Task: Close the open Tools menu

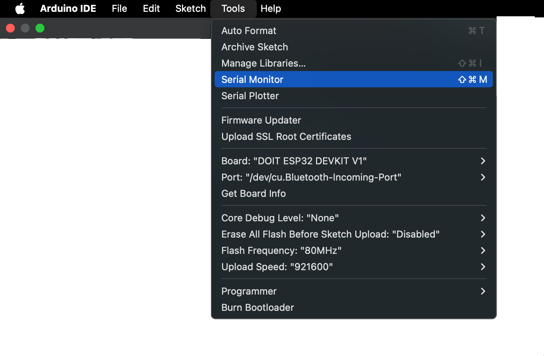Action: (233, 8)
